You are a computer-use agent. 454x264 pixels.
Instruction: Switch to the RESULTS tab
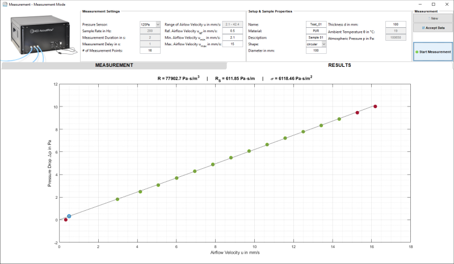tap(339, 65)
